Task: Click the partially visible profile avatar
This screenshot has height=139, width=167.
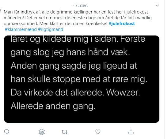Action: pyautogui.click(x=0, y=11)
